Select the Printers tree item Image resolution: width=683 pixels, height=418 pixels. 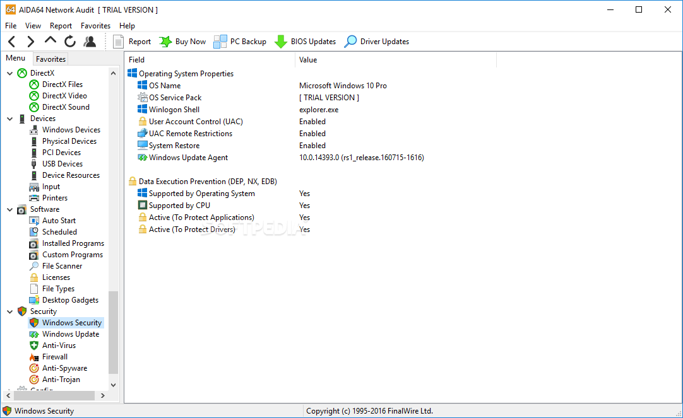coord(49,198)
